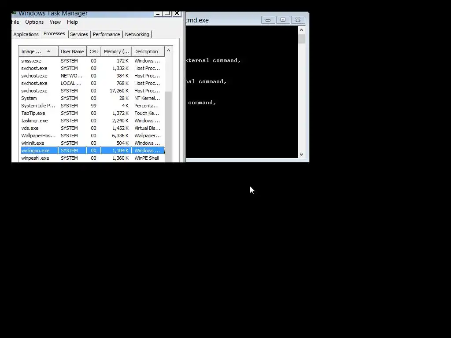This screenshot has width=451, height=338.
Task: Select the WallpaperHost process row
Action: [92, 136]
